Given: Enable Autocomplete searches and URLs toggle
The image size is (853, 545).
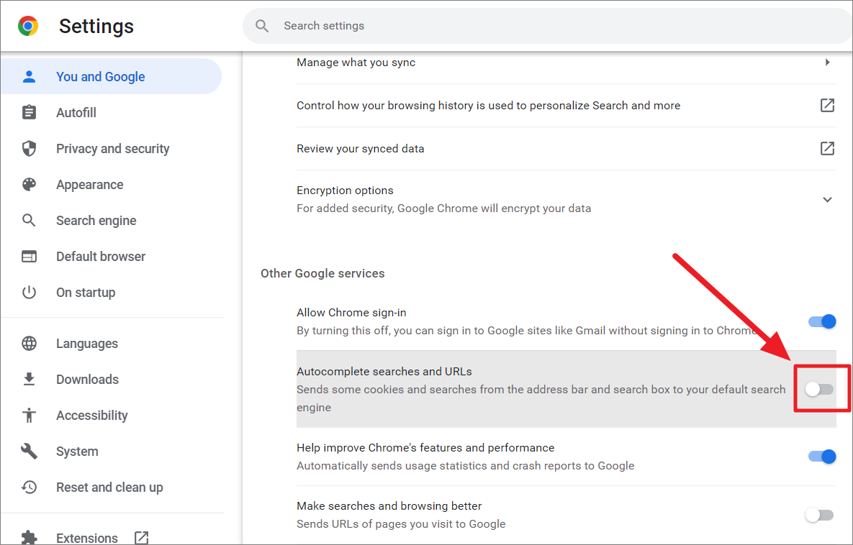Looking at the screenshot, I should coord(819,389).
